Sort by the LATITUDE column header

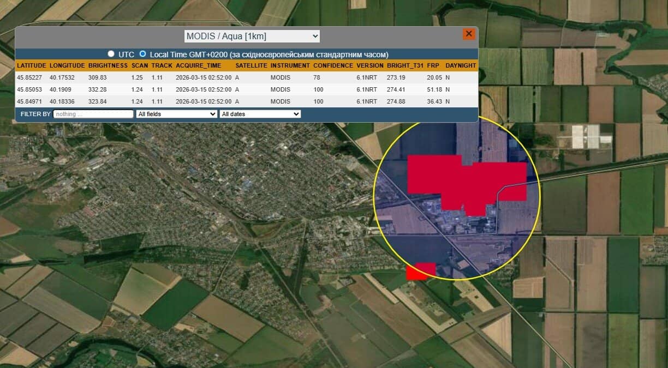point(31,65)
